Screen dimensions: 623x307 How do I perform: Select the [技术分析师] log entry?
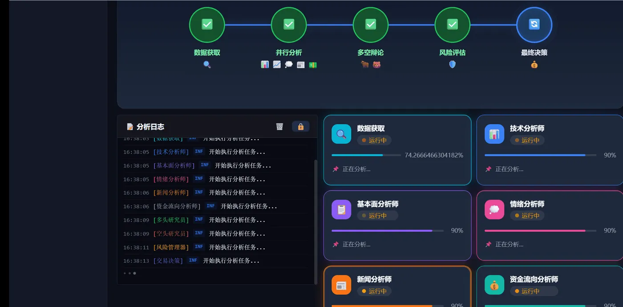tap(215, 152)
